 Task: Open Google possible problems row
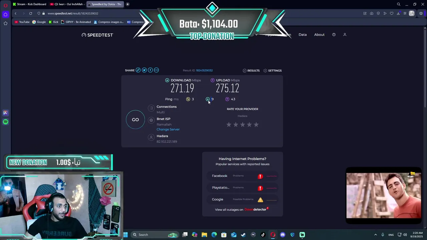click(243, 199)
